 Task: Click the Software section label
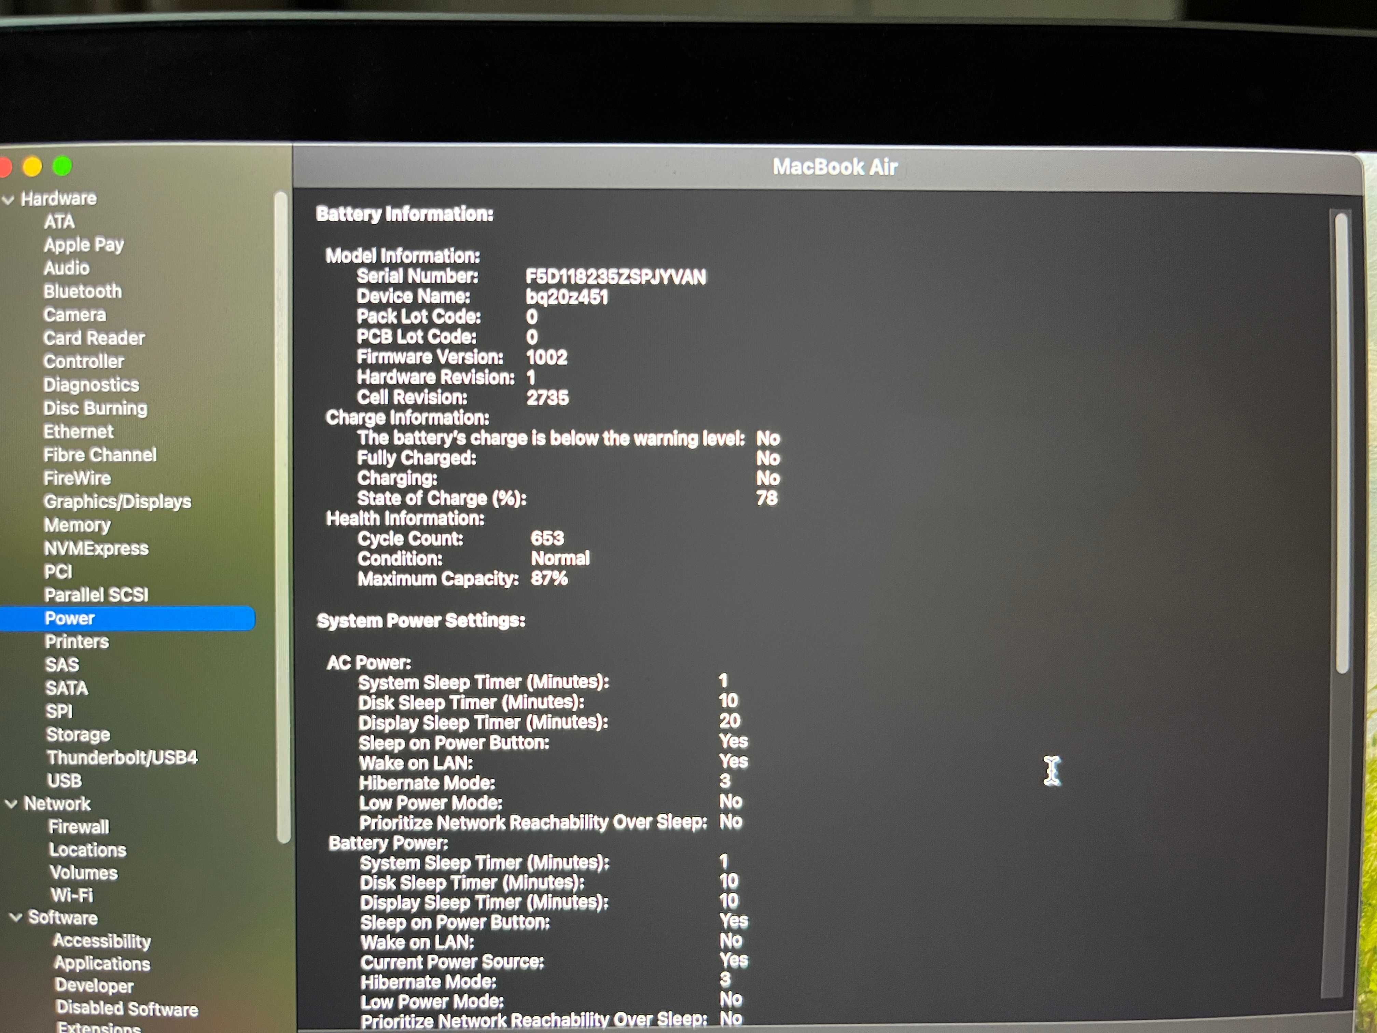pos(63,918)
